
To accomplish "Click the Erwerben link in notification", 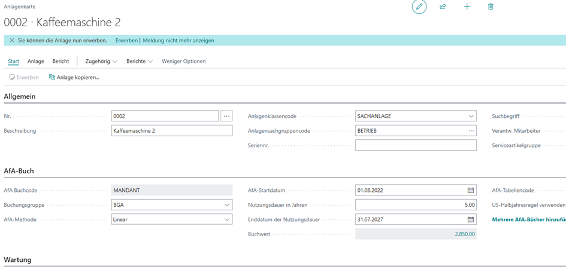I will pos(126,41).
